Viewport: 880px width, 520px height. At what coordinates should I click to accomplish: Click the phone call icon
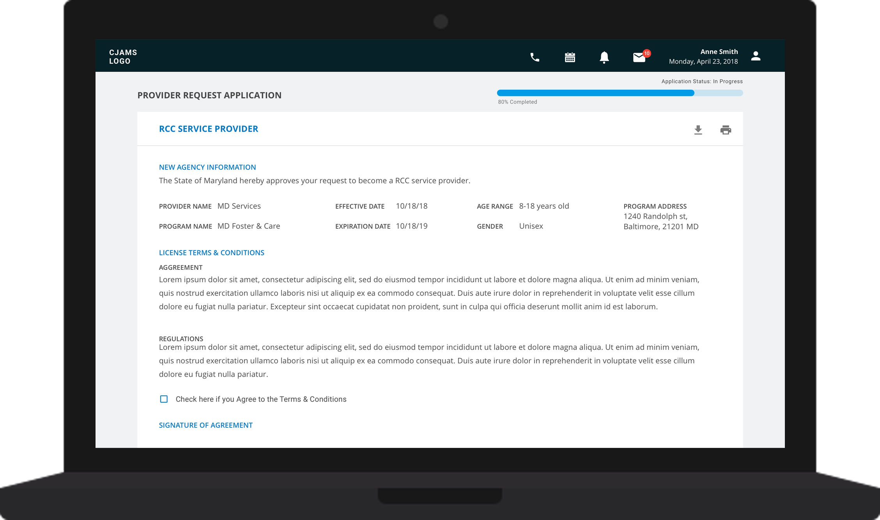click(x=535, y=57)
